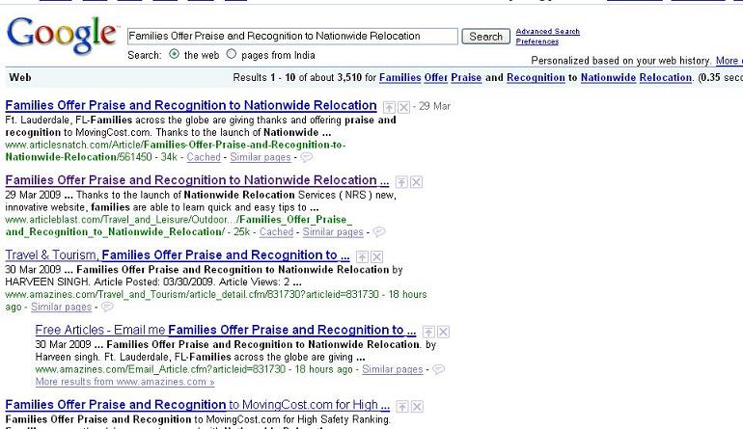This screenshot has height=429, width=743.
Task: Click the articlesnatch.com green URL text
Action: pos(176,151)
